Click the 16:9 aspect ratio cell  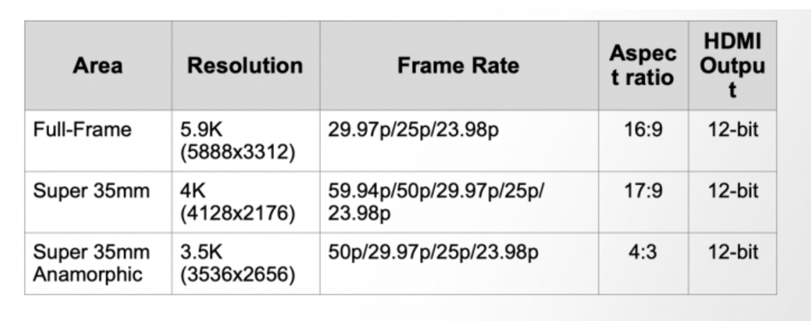click(x=643, y=130)
